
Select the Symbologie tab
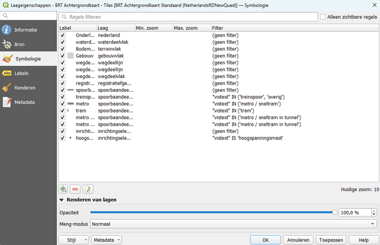pyautogui.click(x=28, y=59)
